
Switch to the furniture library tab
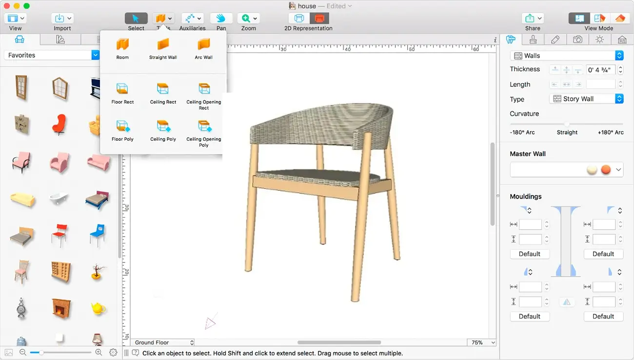19,40
